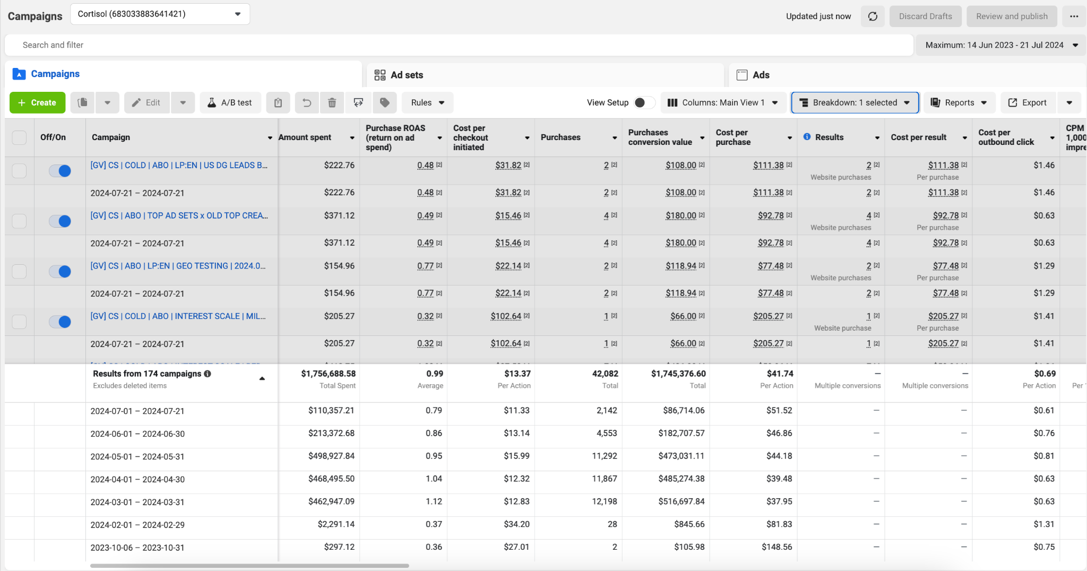Open the more options ellipsis menu
The image size is (1087, 571).
[1074, 16]
